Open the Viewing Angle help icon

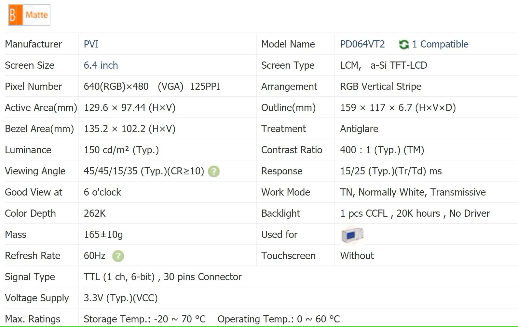pyautogui.click(x=214, y=171)
